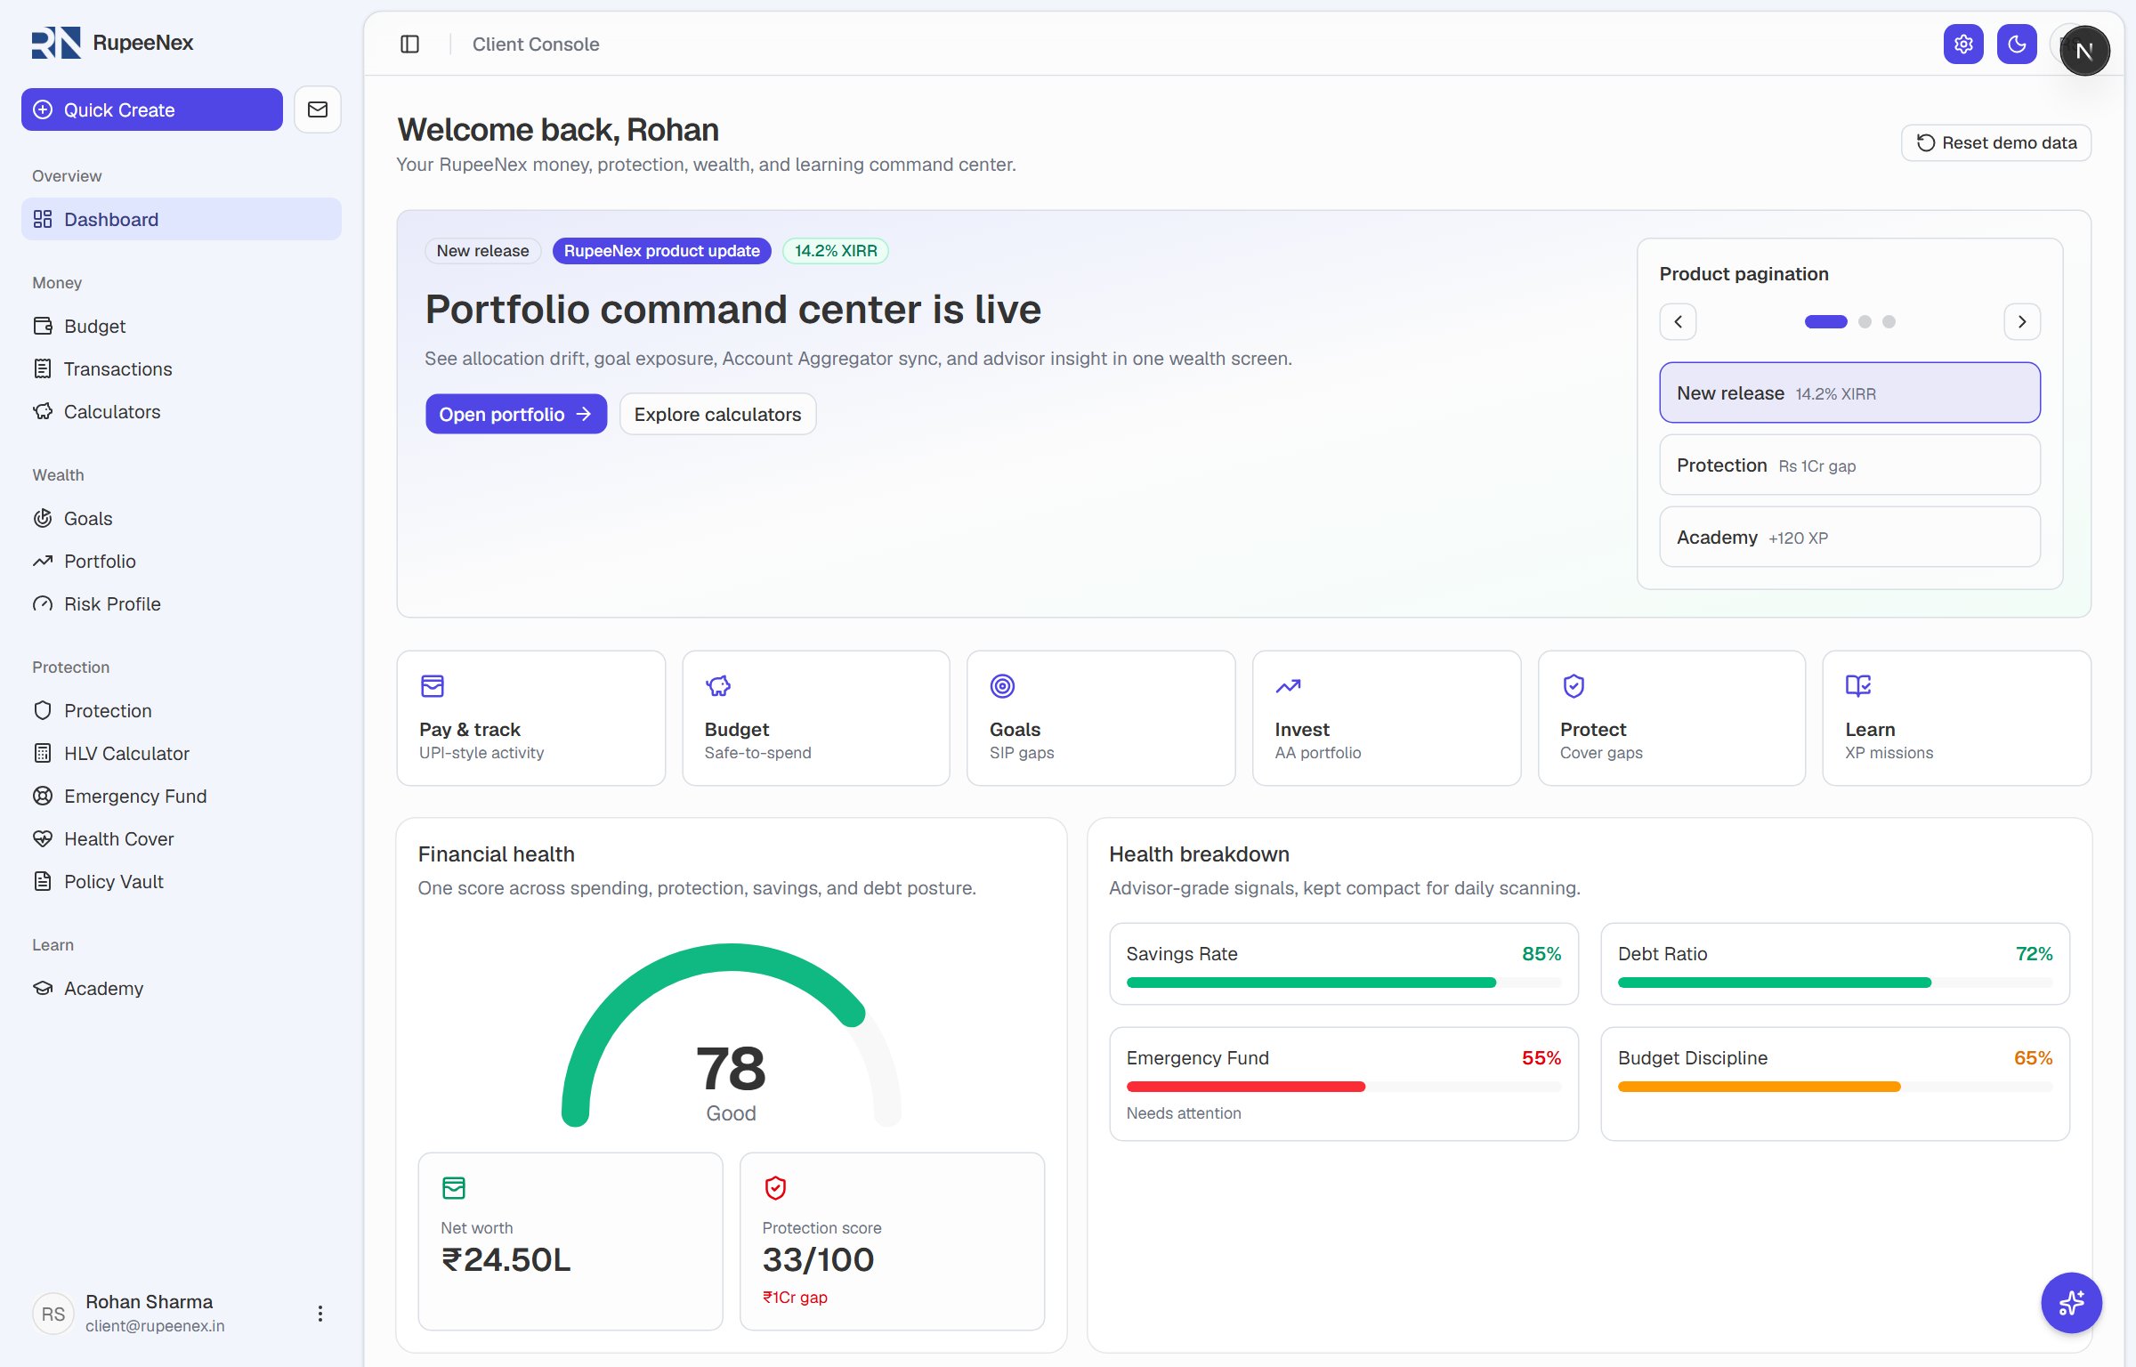
Task: Click the Client Console header title
Action: (536, 44)
